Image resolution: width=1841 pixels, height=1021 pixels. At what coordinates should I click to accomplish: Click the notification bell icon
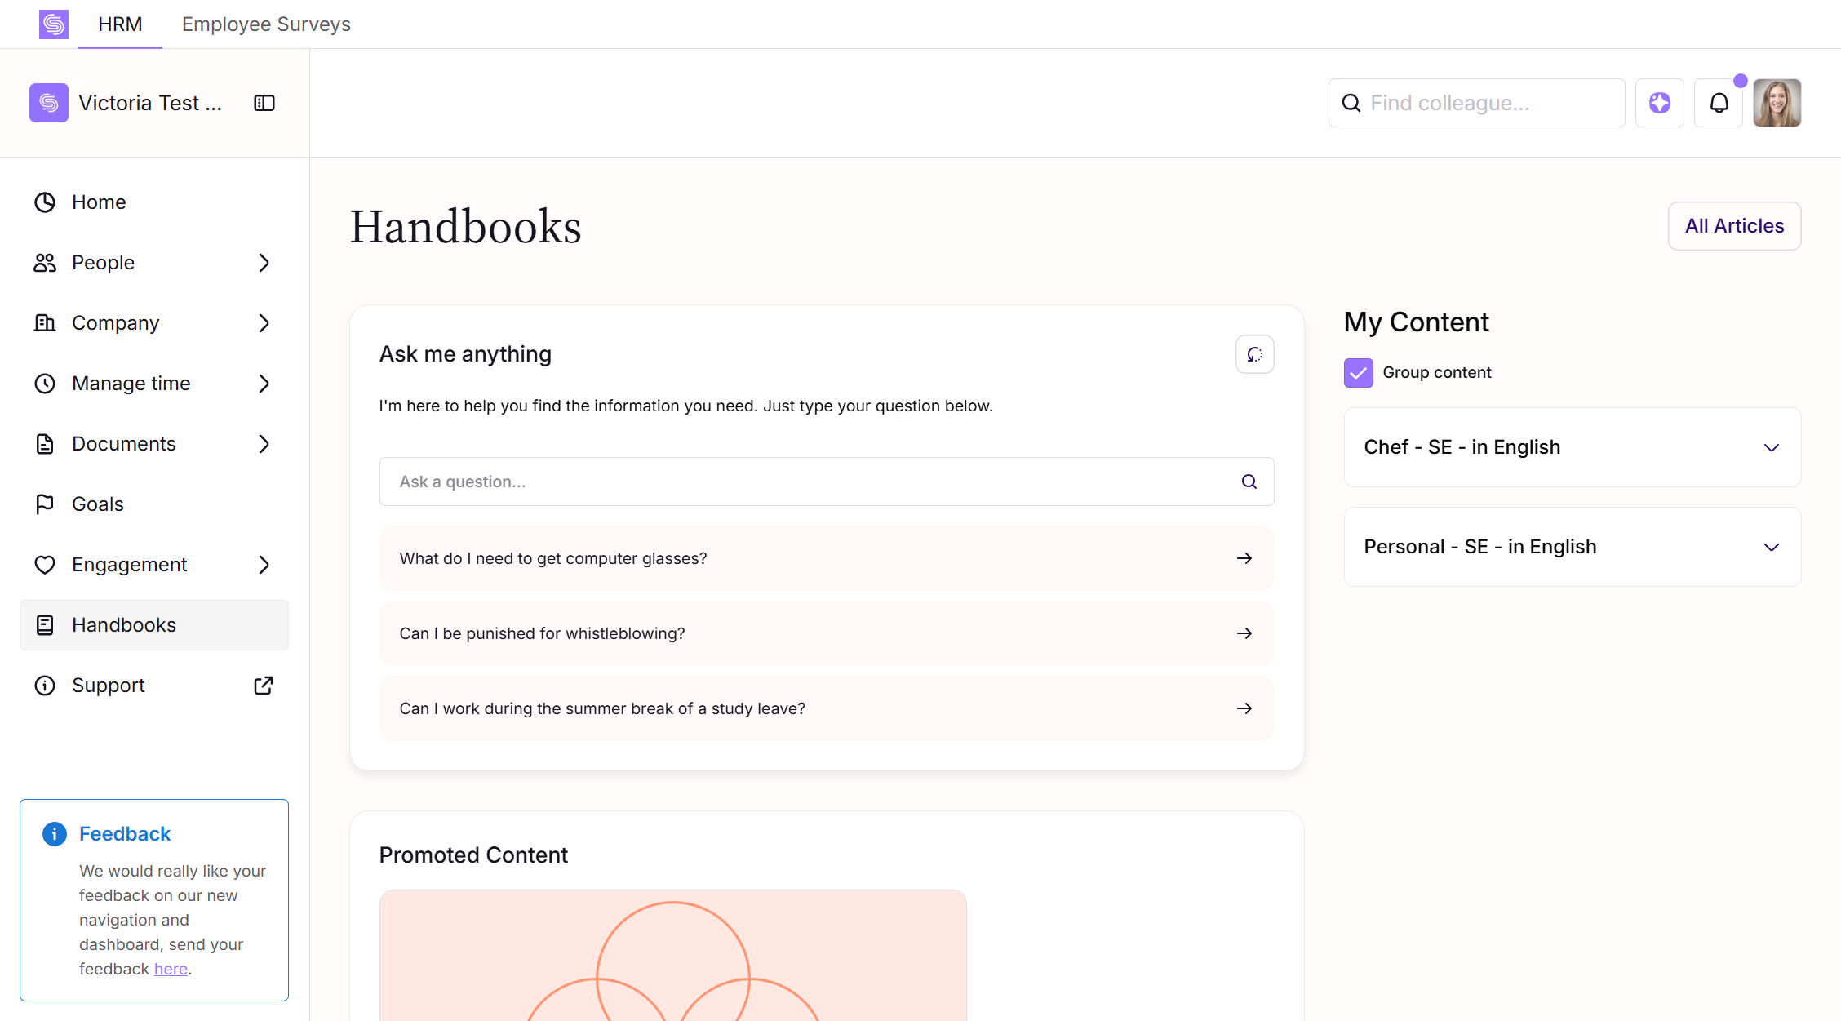(x=1719, y=103)
